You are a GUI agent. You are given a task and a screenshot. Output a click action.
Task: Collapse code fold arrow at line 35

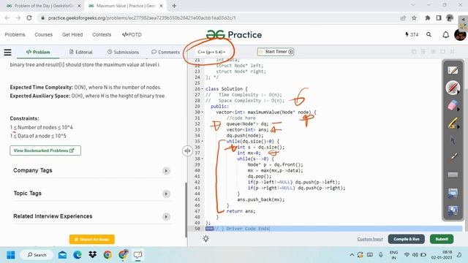point(203,141)
